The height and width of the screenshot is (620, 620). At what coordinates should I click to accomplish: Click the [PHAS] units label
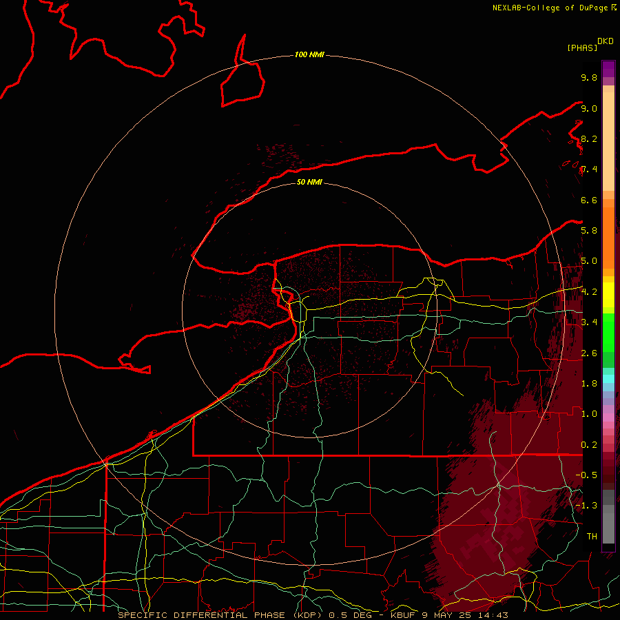coord(582,48)
